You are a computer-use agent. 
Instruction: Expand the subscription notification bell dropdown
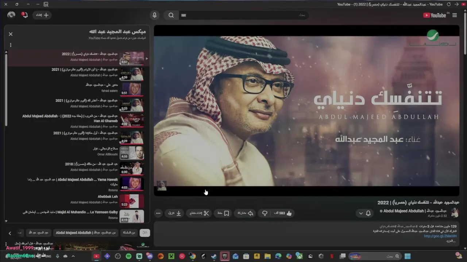(x=364, y=213)
